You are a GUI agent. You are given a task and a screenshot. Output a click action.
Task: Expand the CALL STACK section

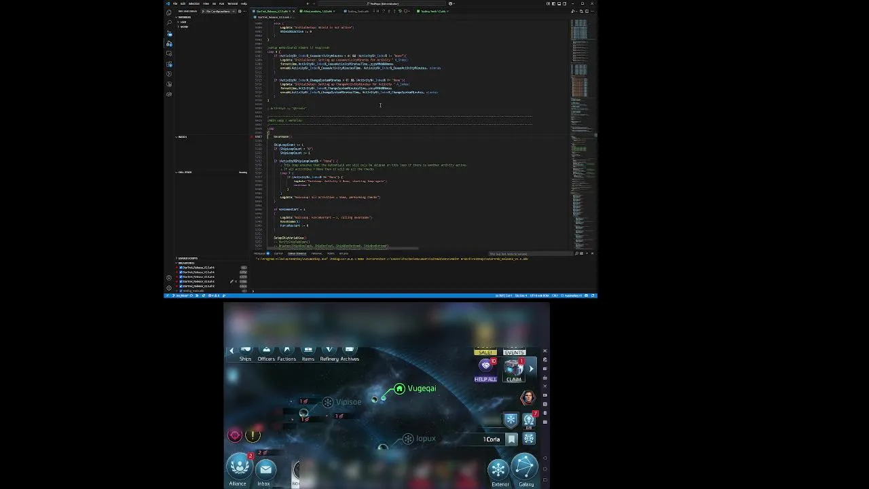point(184,172)
